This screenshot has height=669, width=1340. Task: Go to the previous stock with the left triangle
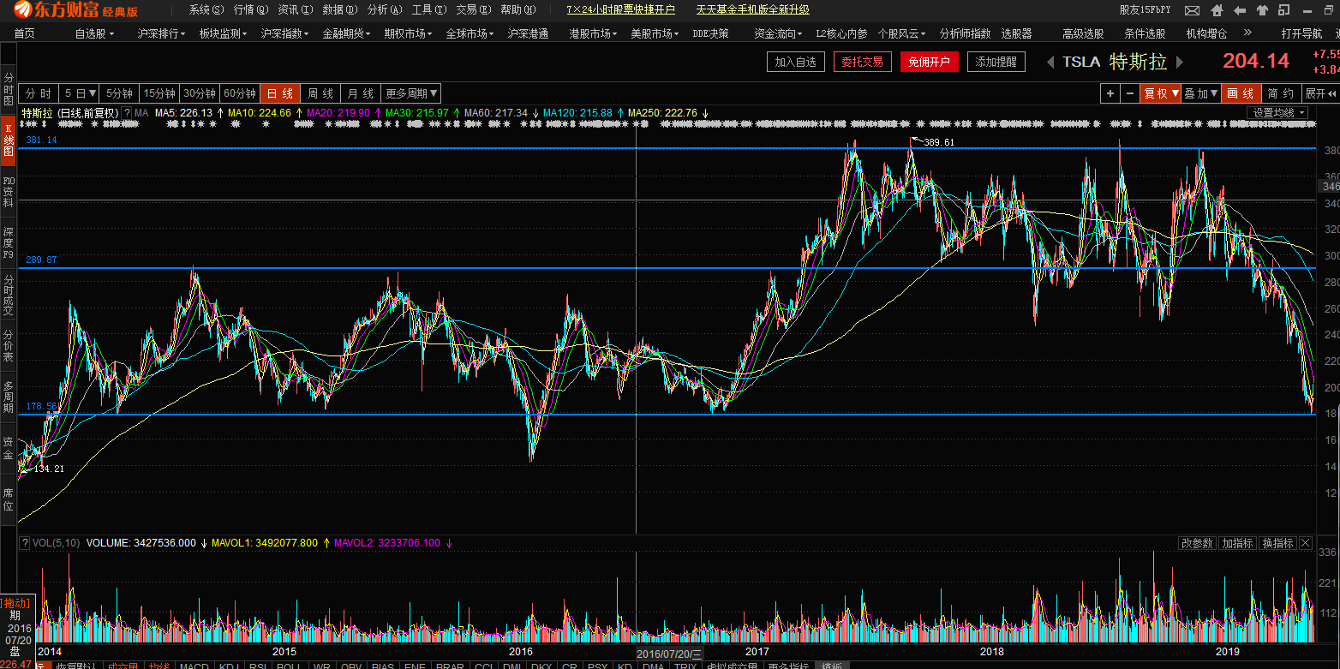1050,62
